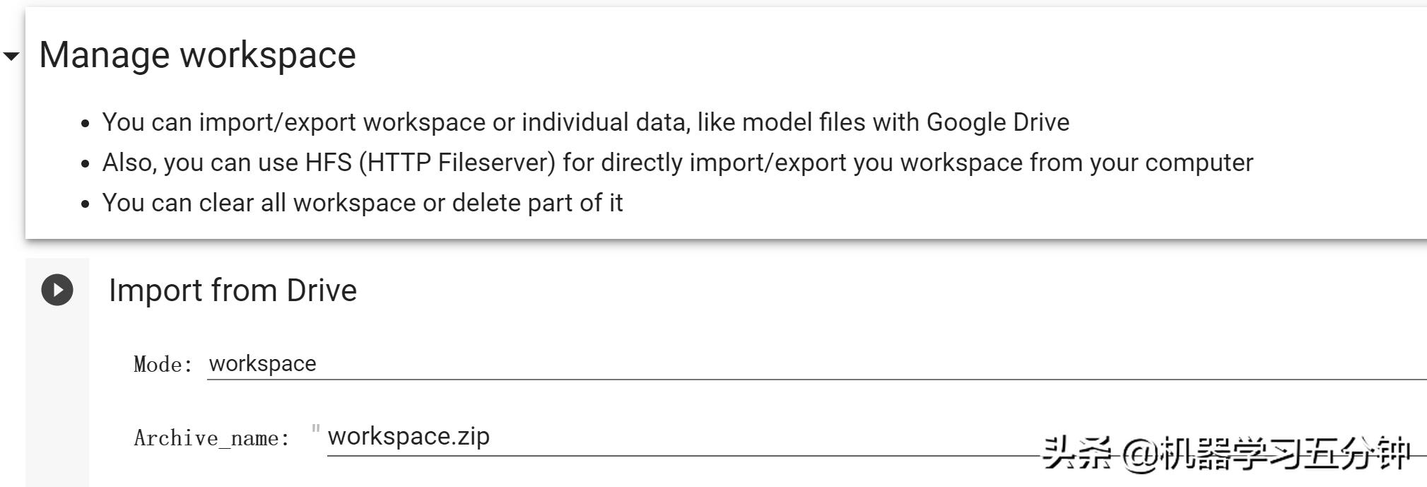1427x487 pixels.
Task: Click the Import from Drive cell title
Action: [233, 291]
